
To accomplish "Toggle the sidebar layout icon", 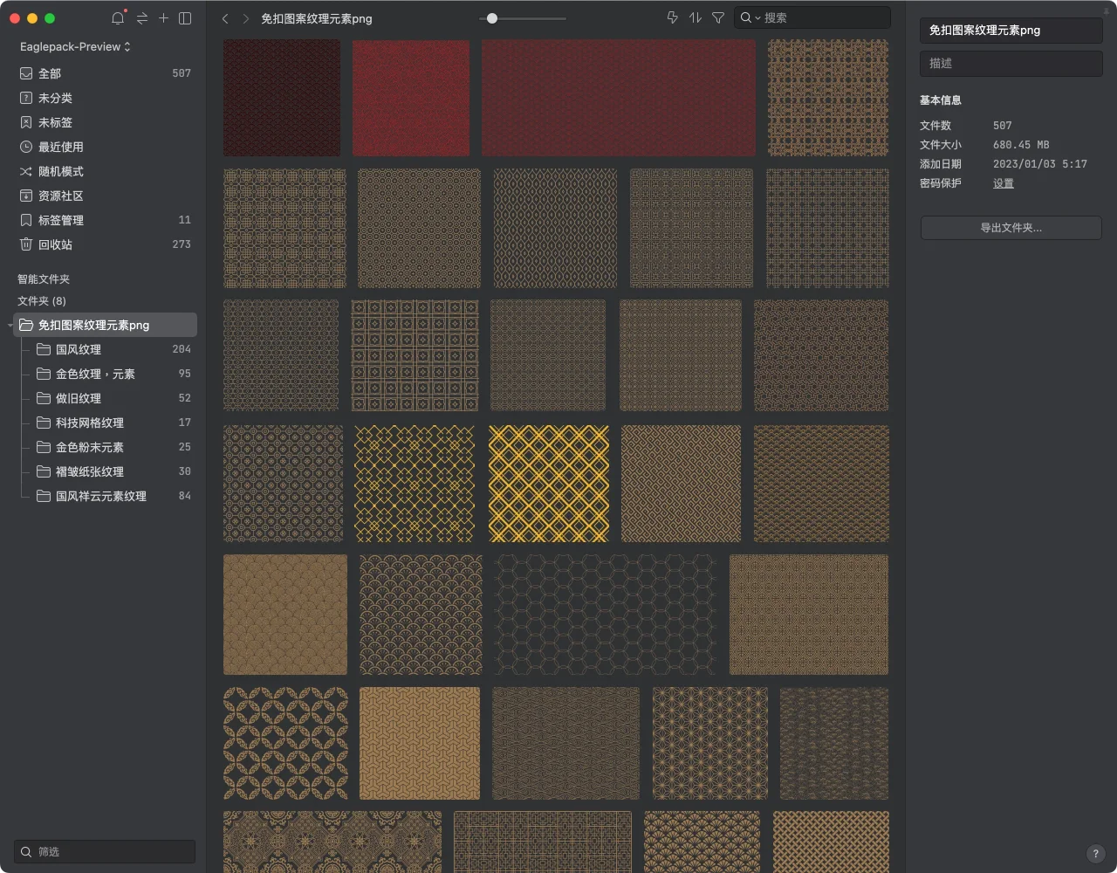I will pos(185,18).
